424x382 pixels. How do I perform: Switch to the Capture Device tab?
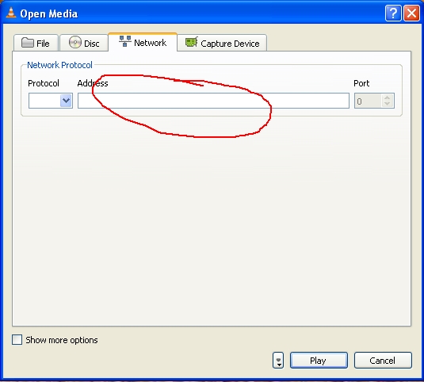pyautogui.click(x=222, y=43)
